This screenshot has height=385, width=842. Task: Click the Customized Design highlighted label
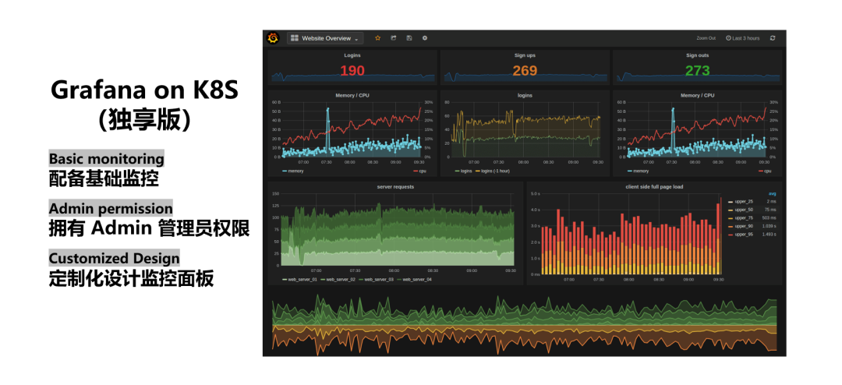point(115,258)
